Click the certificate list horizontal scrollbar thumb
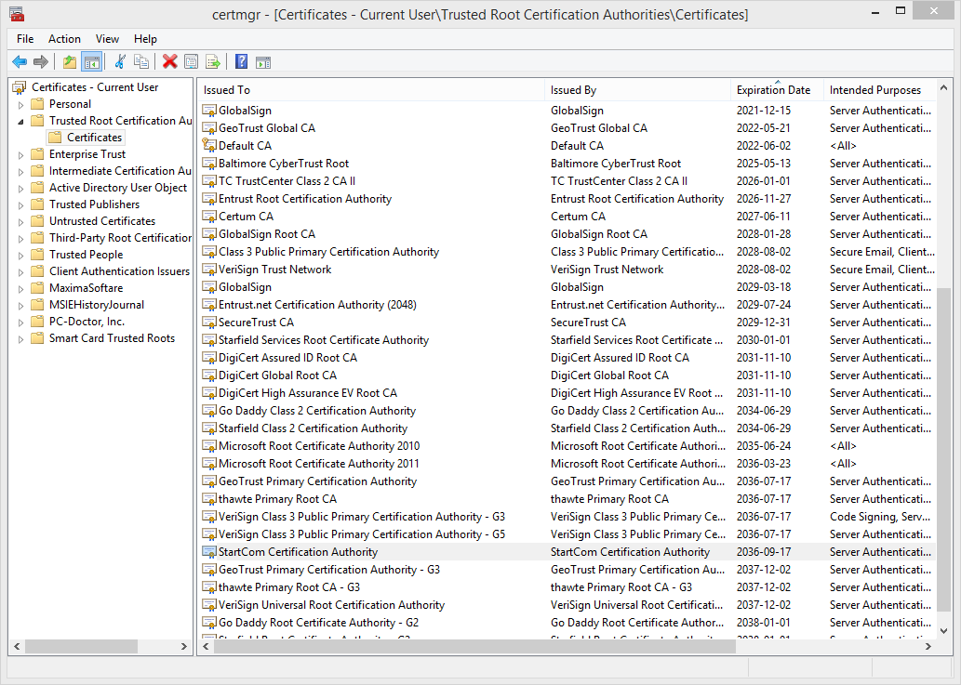This screenshot has width=961, height=685. coord(474,647)
